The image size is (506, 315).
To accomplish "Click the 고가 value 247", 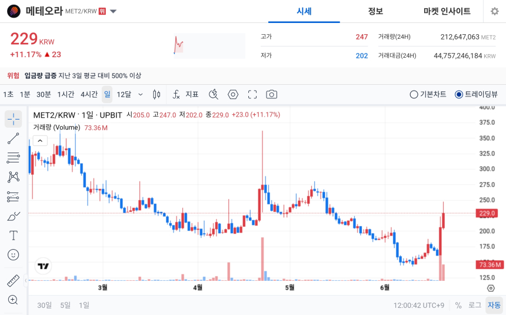I will click(x=362, y=37).
